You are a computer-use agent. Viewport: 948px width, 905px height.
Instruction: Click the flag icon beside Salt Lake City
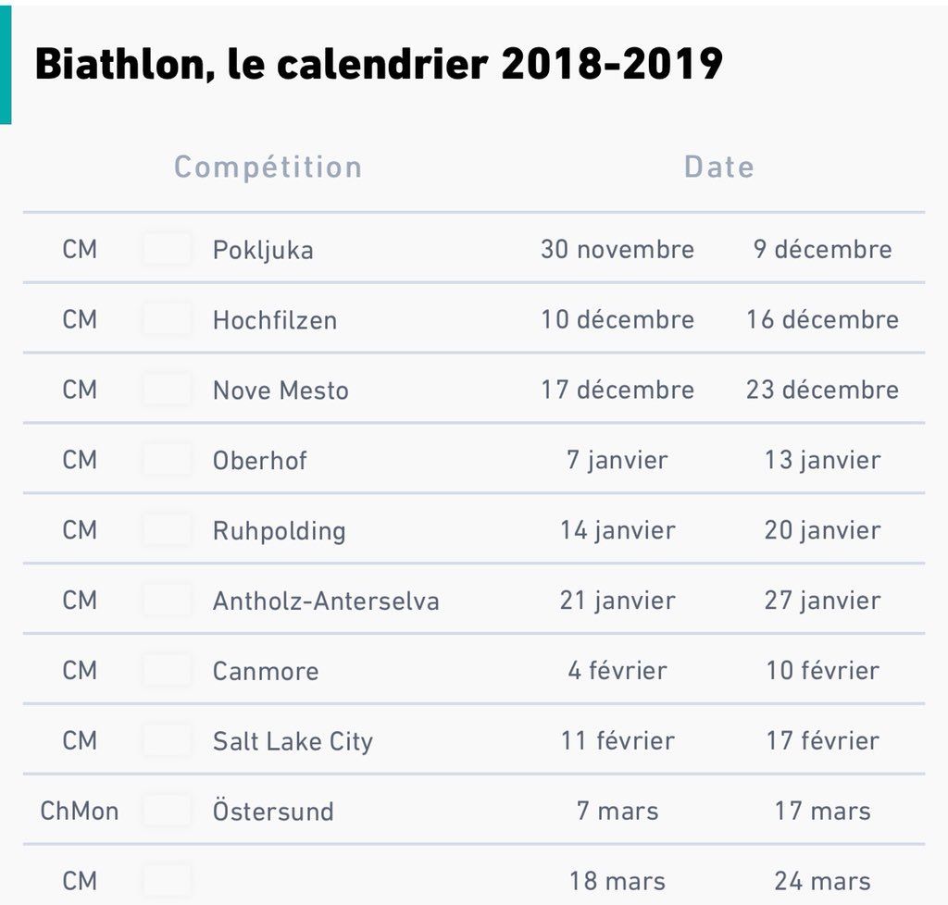coord(168,740)
